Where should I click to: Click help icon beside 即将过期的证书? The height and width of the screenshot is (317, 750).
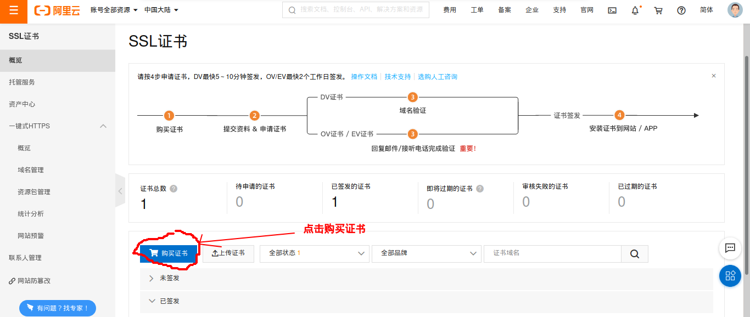coord(480,189)
